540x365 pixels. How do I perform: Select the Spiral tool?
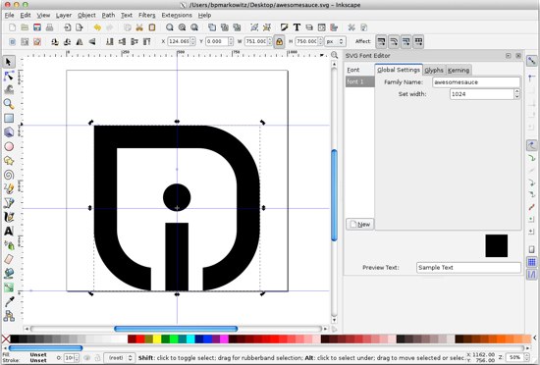point(9,175)
